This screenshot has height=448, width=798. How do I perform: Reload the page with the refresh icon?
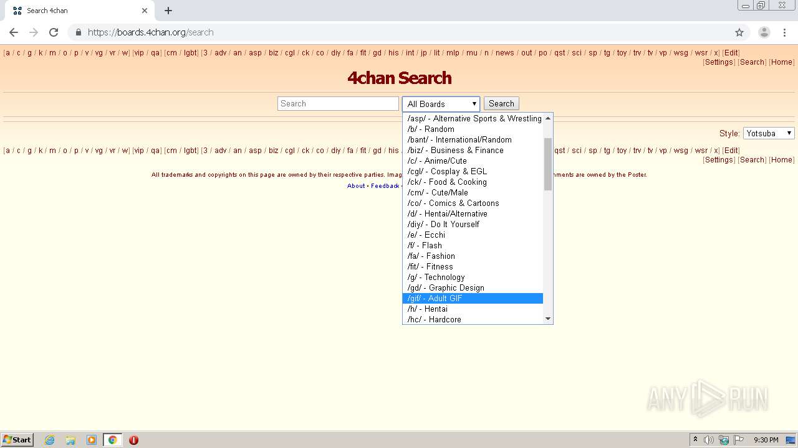coord(54,32)
